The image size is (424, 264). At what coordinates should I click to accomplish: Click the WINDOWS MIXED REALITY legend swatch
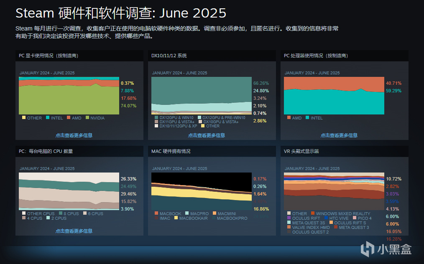coord(313,213)
